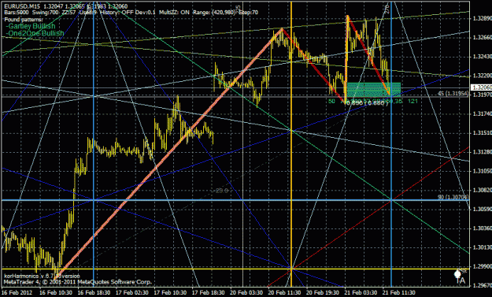Viewport: 492px width, 297px height.
Task: Click the '16 Feb 10:30' time label
Action: (x=56, y=292)
